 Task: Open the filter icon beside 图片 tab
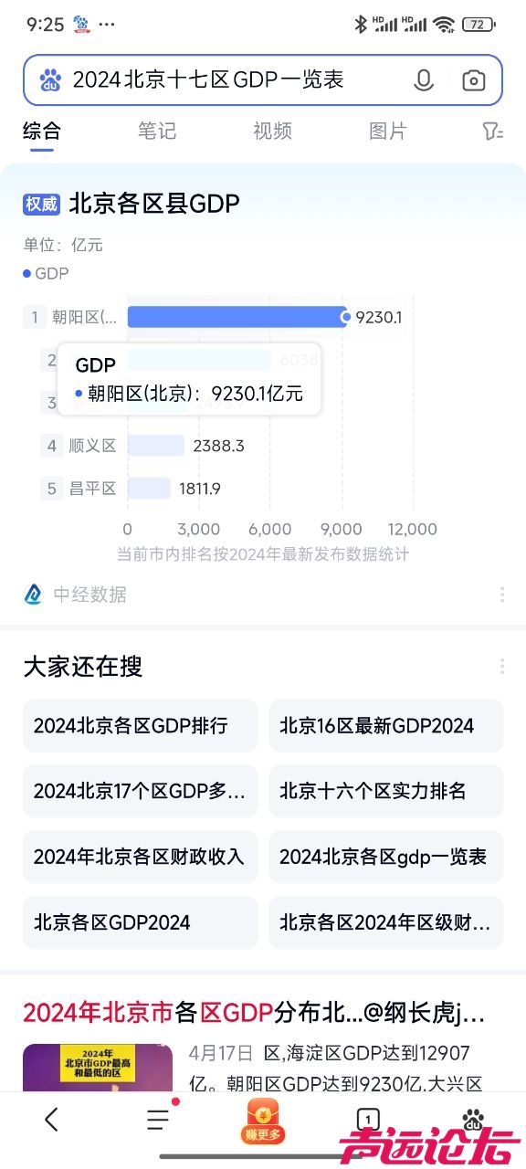point(492,132)
